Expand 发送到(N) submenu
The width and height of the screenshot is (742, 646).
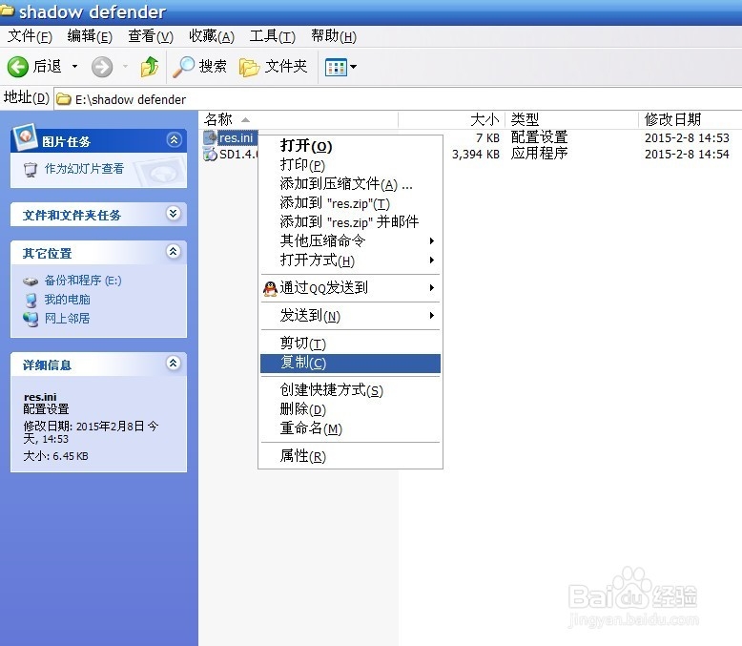[350, 316]
